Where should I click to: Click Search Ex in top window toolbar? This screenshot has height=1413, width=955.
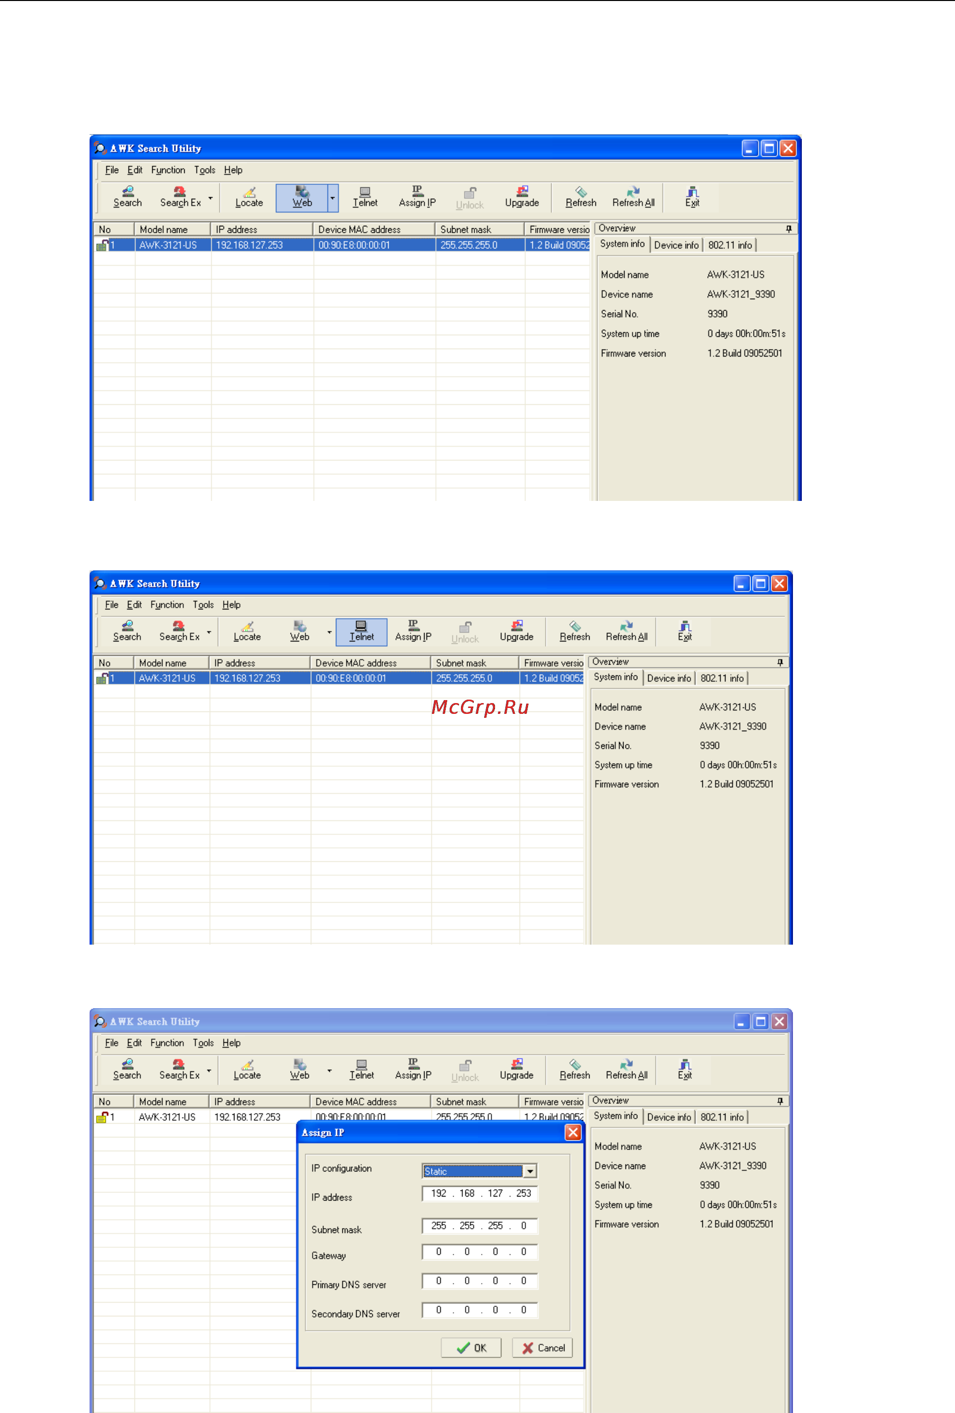(180, 197)
